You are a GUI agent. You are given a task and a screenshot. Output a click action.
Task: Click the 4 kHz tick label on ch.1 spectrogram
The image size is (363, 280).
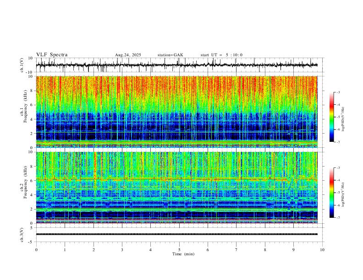[x=32, y=119]
